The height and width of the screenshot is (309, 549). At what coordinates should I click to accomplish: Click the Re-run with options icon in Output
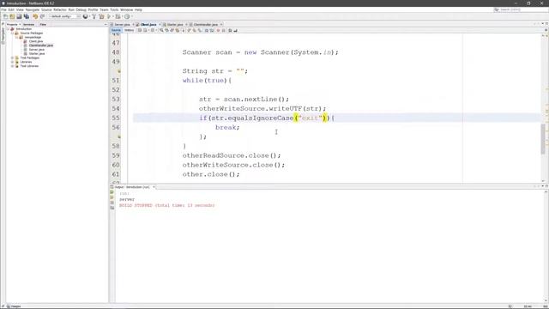click(x=112, y=197)
